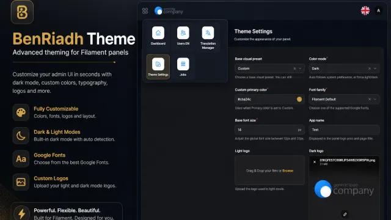Click the Aa Google Fonts icon
The image size is (391, 220).
[x=21, y=159]
